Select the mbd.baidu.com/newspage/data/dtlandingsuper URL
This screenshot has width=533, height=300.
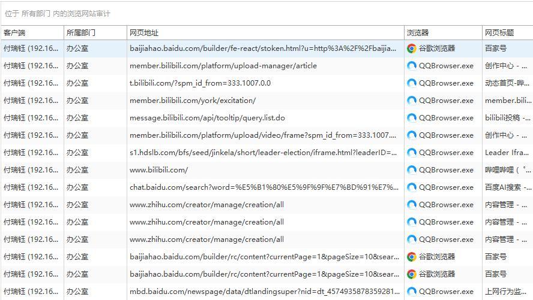click(265, 291)
